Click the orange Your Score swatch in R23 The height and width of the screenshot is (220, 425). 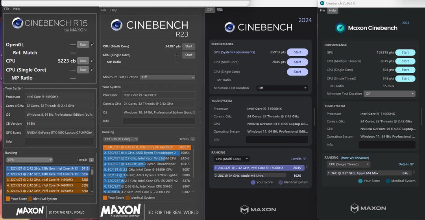click(105, 198)
